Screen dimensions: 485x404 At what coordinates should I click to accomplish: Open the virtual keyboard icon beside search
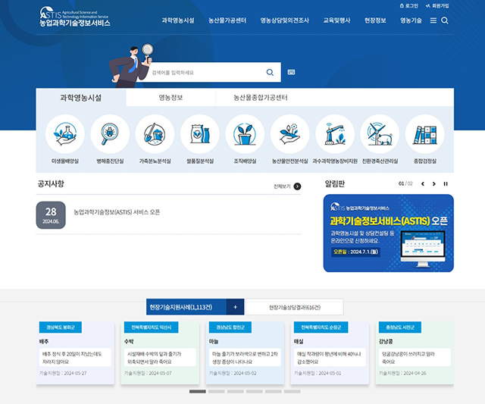click(291, 72)
